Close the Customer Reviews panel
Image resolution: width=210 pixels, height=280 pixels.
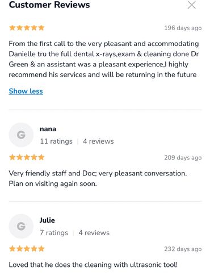coord(192,5)
